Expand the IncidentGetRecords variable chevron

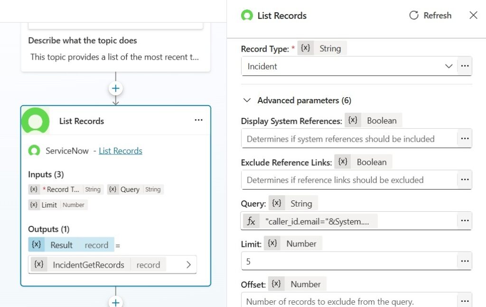coord(188,265)
